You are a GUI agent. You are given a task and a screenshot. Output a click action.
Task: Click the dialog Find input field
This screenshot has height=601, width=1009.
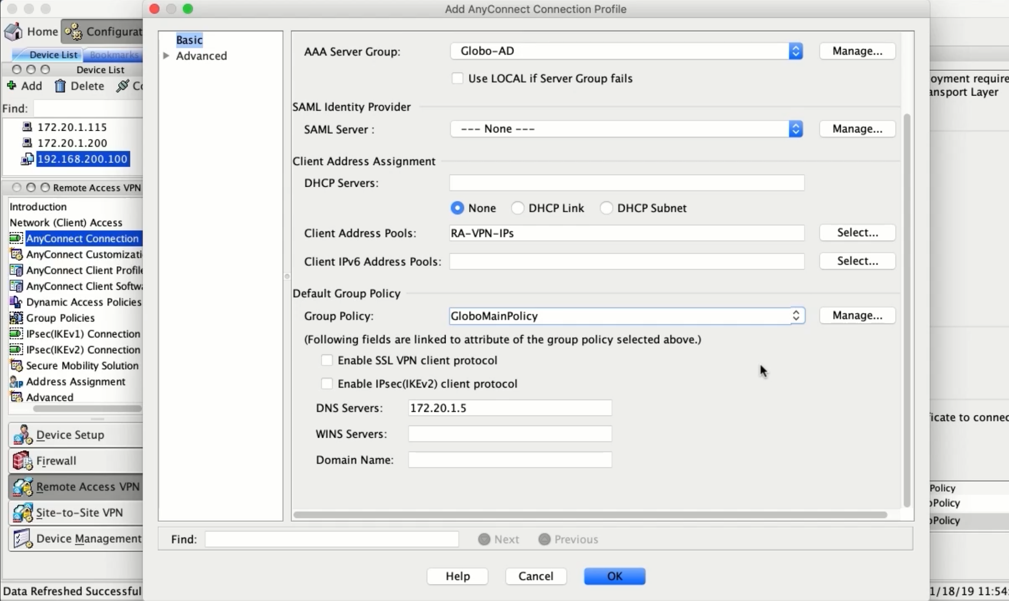(x=332, y=539)
